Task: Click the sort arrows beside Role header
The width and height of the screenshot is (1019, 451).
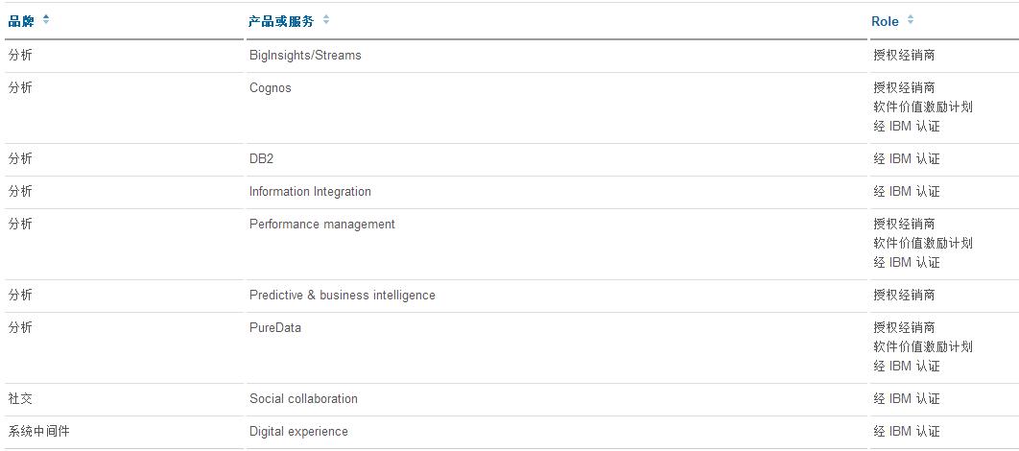Action: click(x=911, y=20)
